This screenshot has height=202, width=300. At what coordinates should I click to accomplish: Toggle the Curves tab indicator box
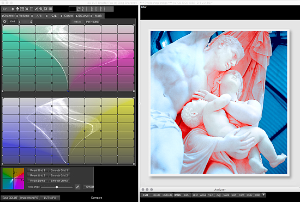point(62,16)
